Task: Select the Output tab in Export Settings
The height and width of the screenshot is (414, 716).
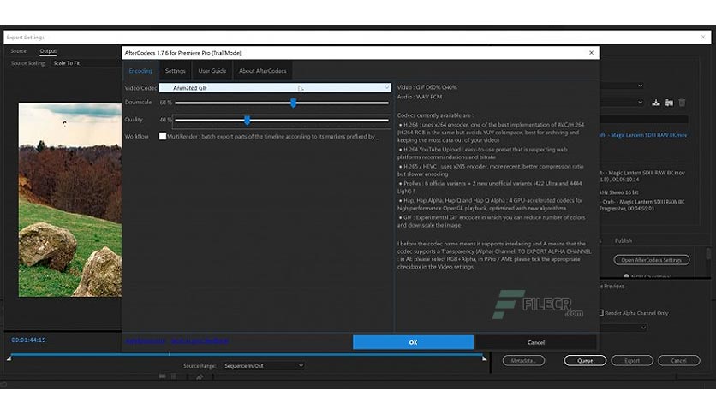Action: coord(48,51)
